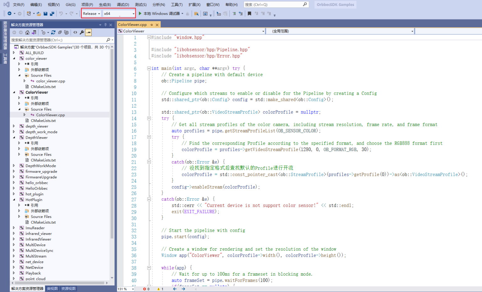Viewport: 482px width, 292px height.
Task: Click the bookmark icon in the toolbar
Action: (249, 13)
